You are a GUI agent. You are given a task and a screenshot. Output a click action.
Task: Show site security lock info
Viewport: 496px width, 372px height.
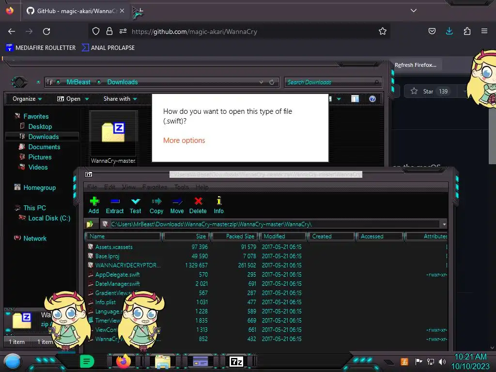(109, 31)
